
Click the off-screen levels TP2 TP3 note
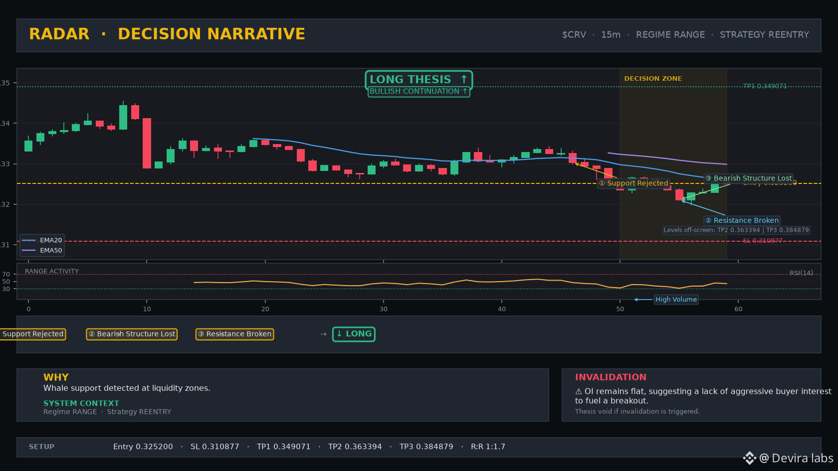pyautogui.click(x=736, y=230)
